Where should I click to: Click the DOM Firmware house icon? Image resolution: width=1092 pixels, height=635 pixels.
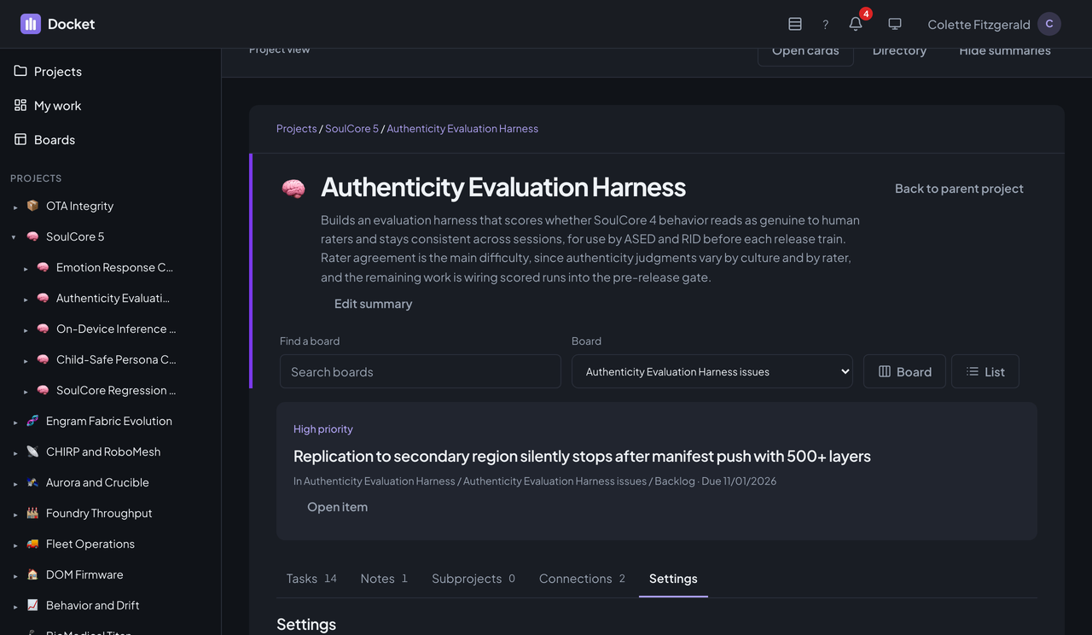click(32, 574)
